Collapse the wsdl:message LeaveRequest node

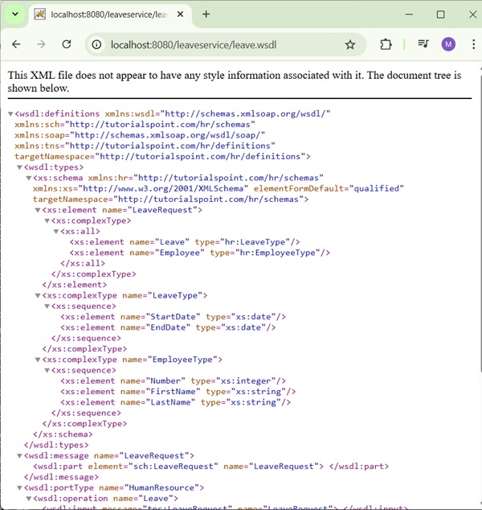19,456
